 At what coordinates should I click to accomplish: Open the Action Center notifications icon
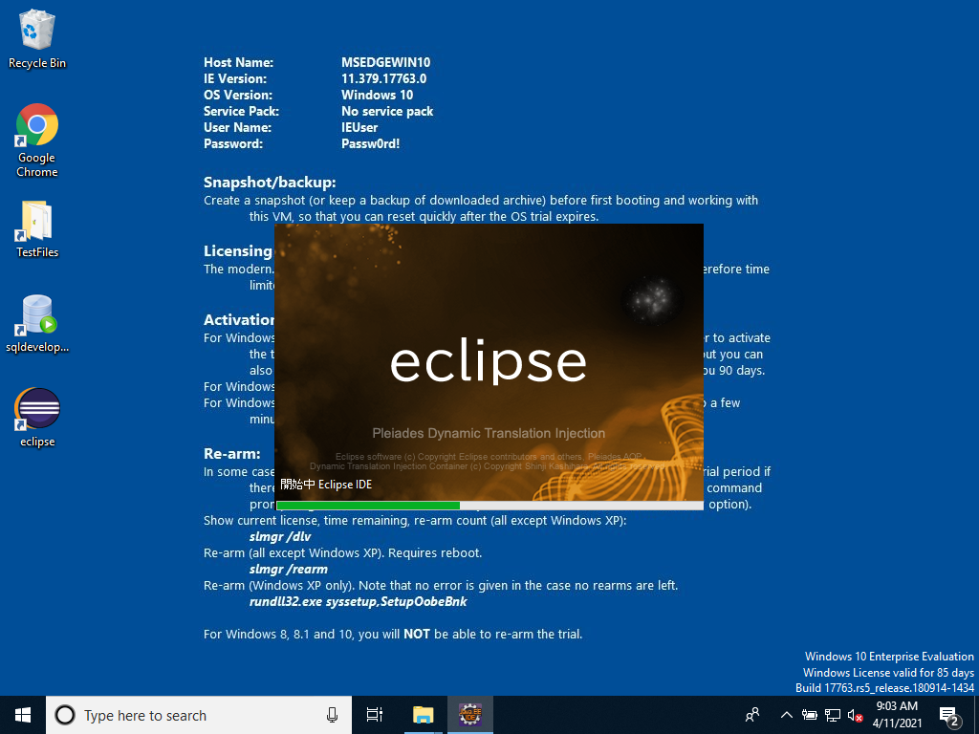(x=949, y=716)
